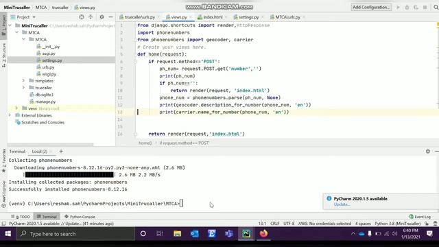Open Outlook from taskbar

(x=195, y=233)
